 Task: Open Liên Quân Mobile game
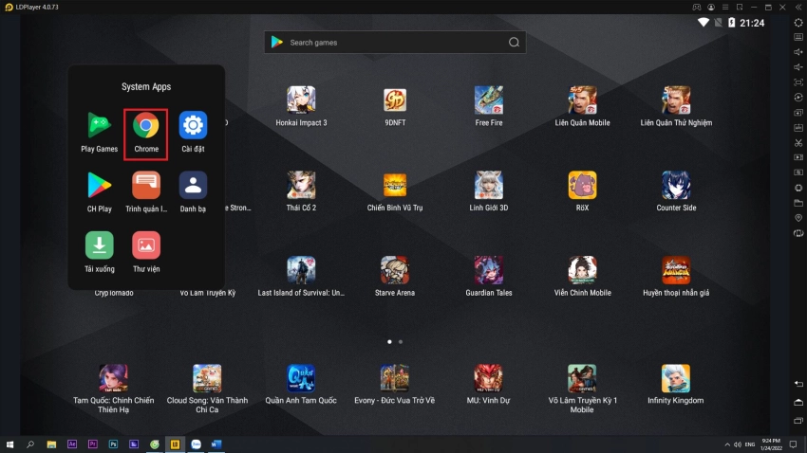pyautogui.click(x=582, y=100)
